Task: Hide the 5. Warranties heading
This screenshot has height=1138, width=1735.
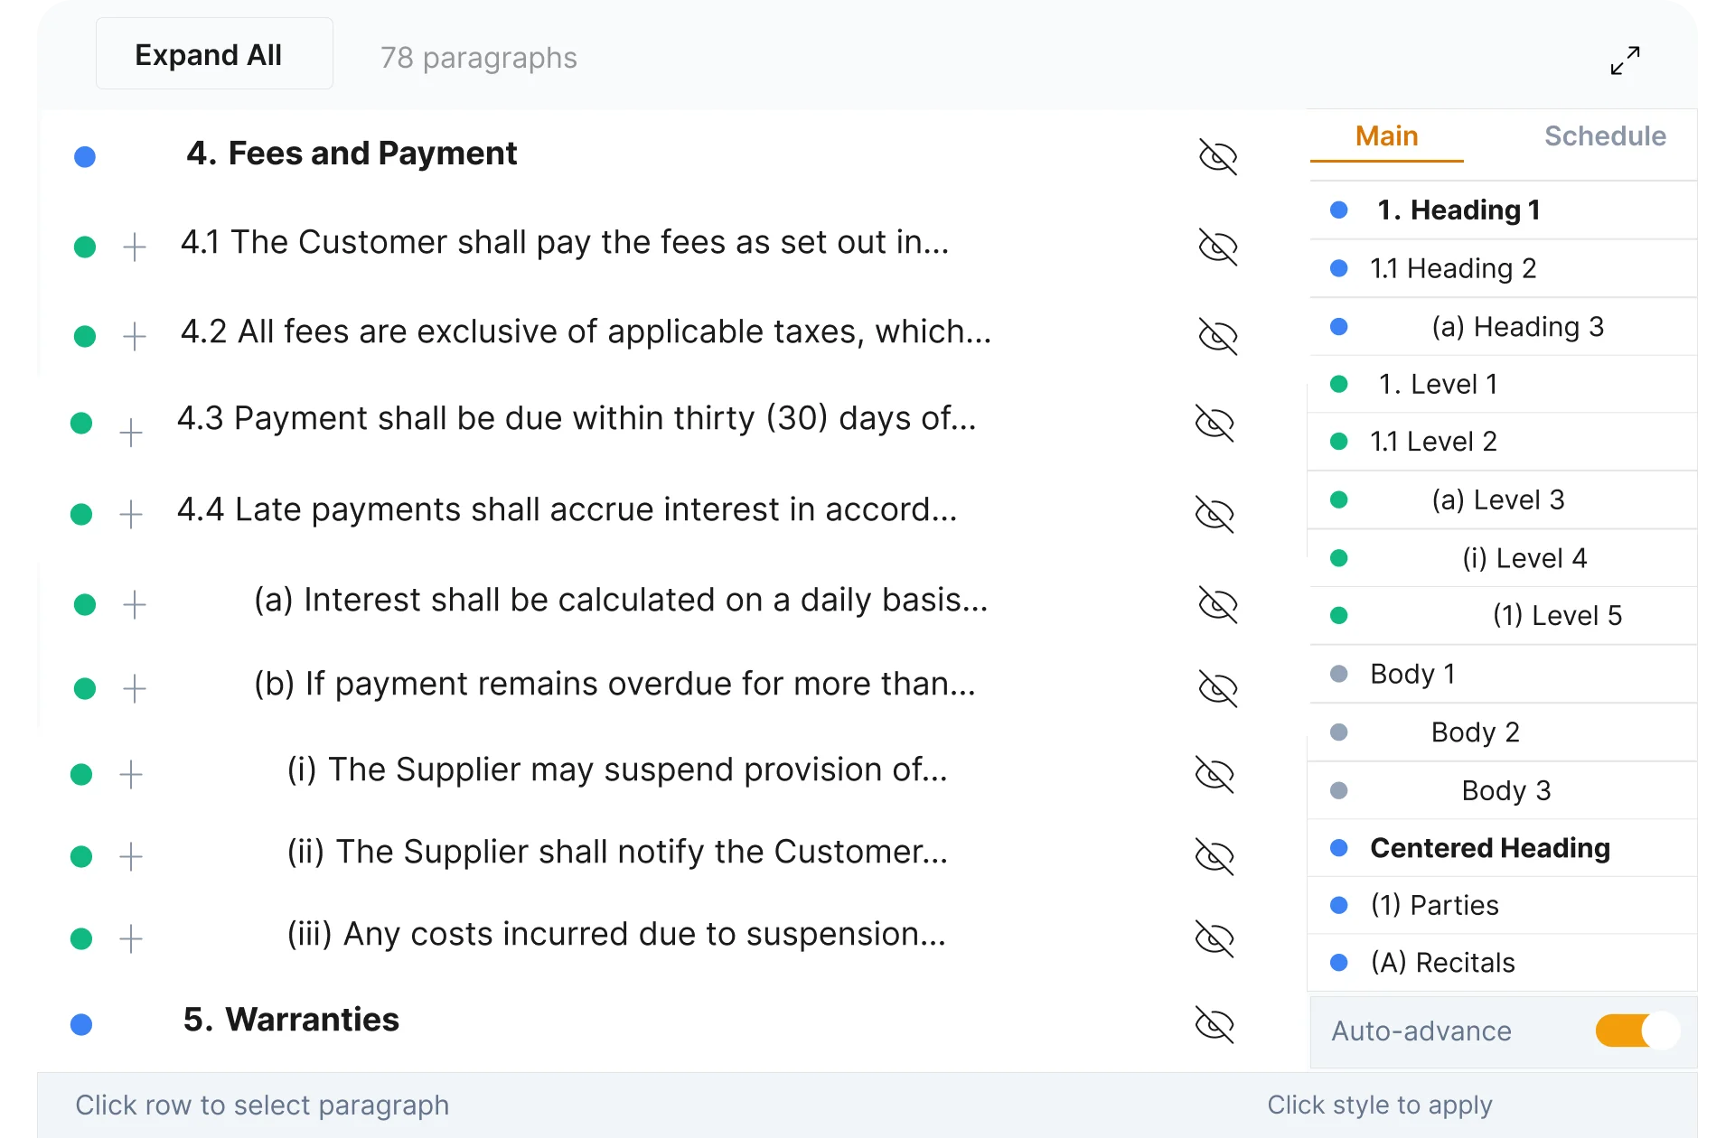Action: point(1214,1024)
